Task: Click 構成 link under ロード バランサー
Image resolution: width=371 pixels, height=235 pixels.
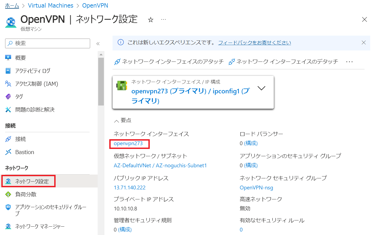Action: pyautogui.click(x=251, y=143)
